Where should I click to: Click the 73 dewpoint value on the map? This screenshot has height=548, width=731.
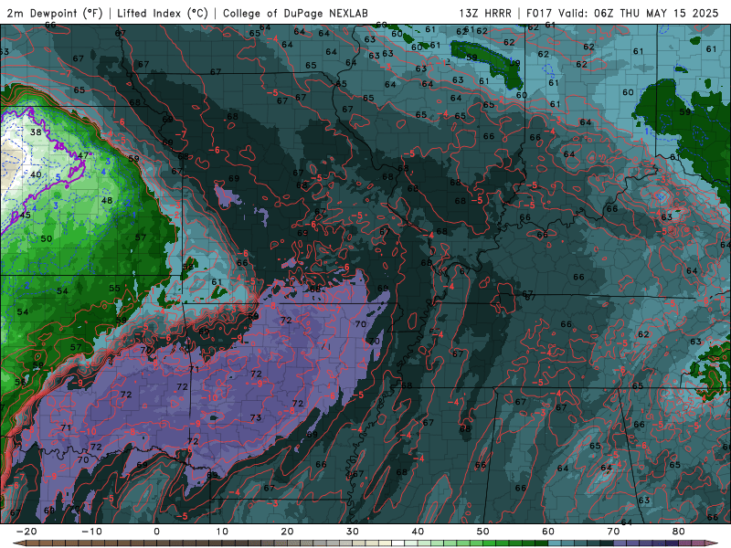[256, 417]
